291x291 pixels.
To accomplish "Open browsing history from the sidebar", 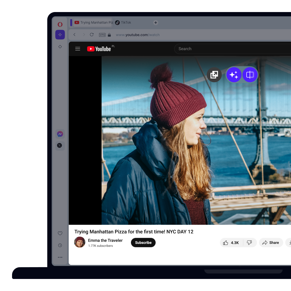I will point(60,245).
